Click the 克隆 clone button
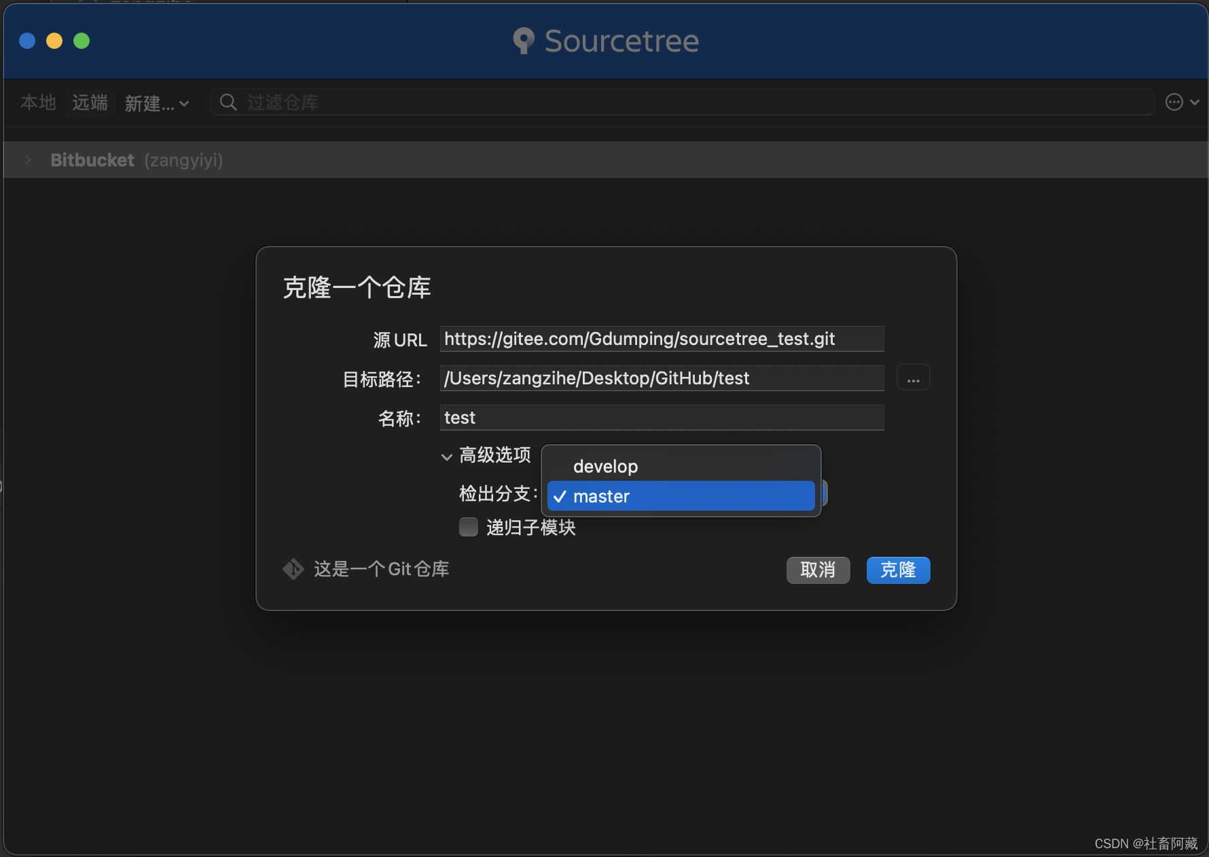Screen dimensions: 1209x857 (x=898, y=570)
